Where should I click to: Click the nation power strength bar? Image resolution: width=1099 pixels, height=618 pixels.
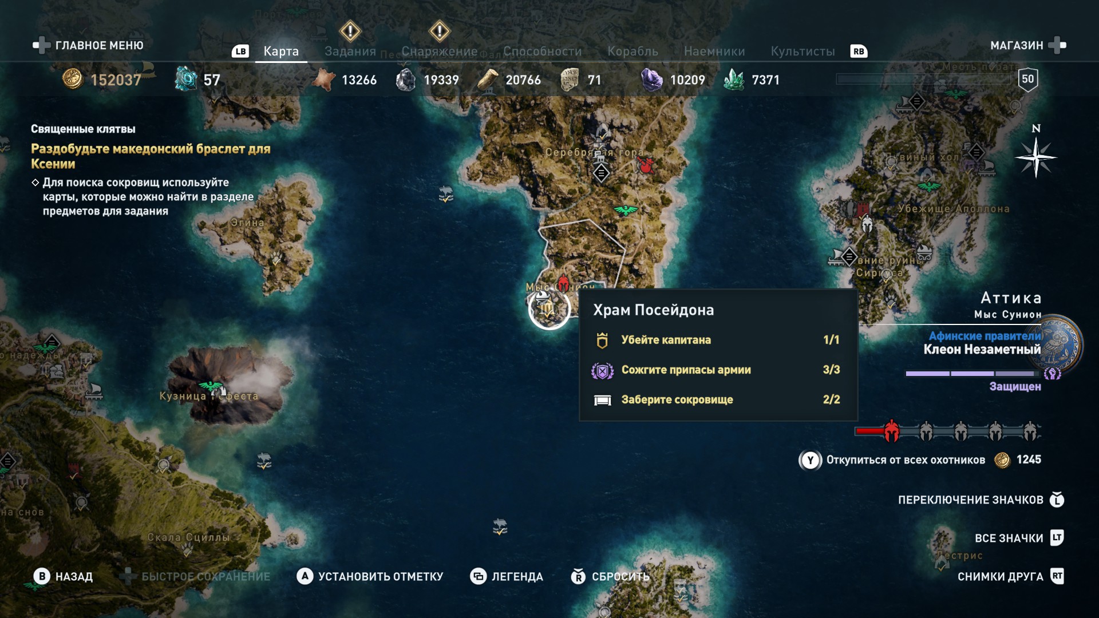[973, 374]
